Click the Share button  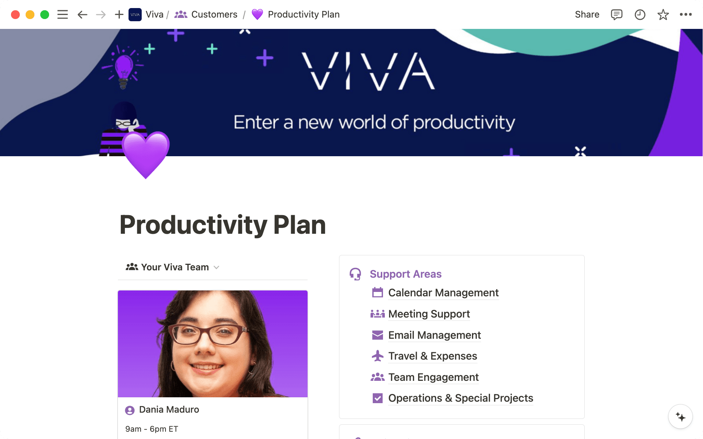pos(587,15)
